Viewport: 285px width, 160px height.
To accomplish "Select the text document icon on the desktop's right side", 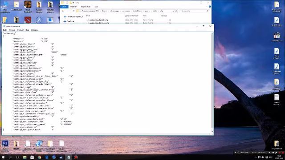I will (277, 97).
